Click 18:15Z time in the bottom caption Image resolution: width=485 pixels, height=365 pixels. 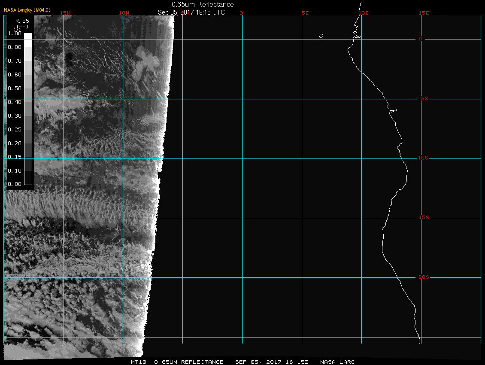click(x=299, y=362)
